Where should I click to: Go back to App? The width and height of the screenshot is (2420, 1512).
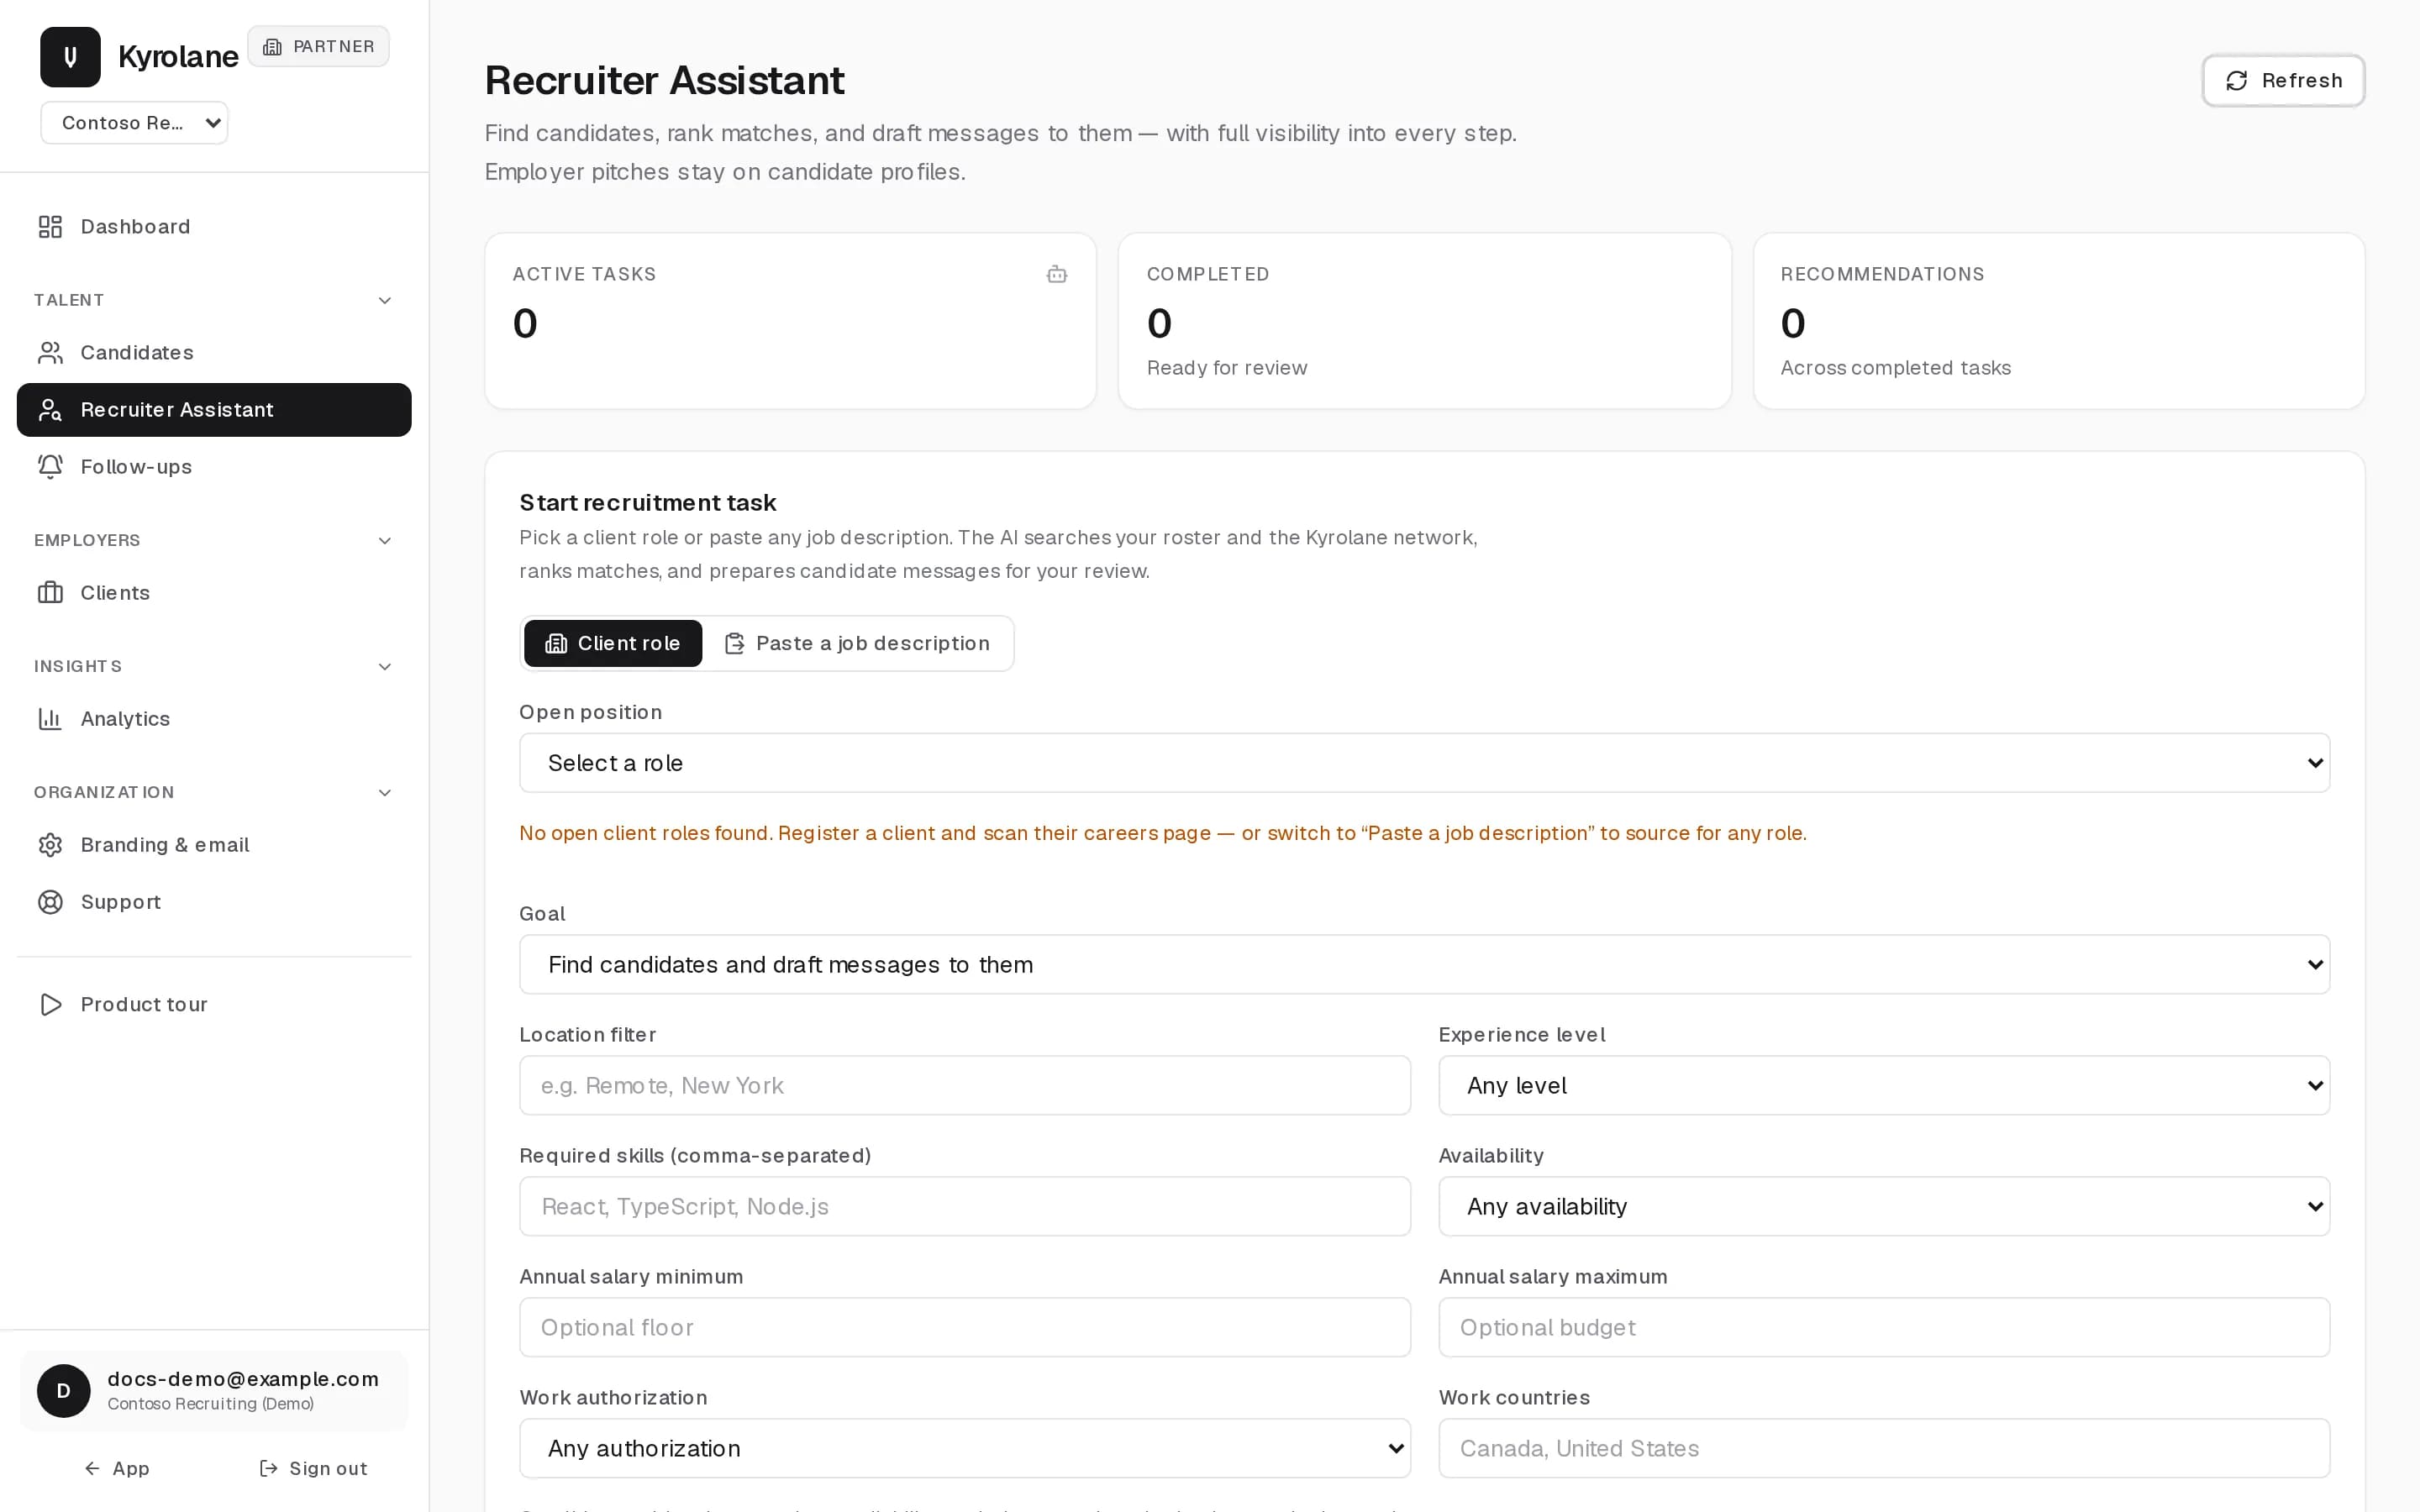point(117,1468)
